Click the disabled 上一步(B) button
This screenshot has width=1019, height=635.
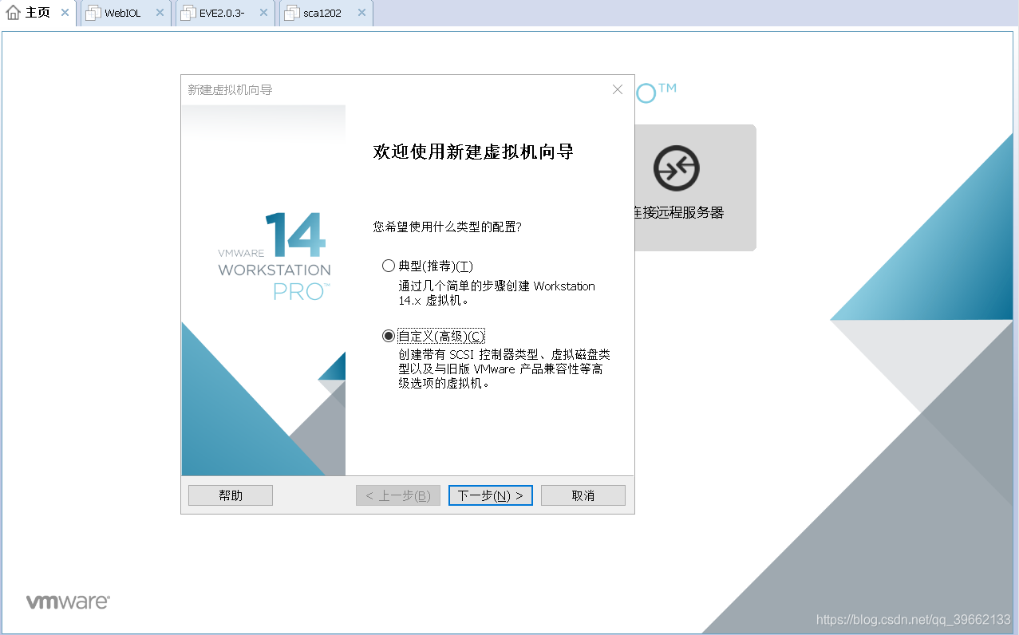[398, 495]
